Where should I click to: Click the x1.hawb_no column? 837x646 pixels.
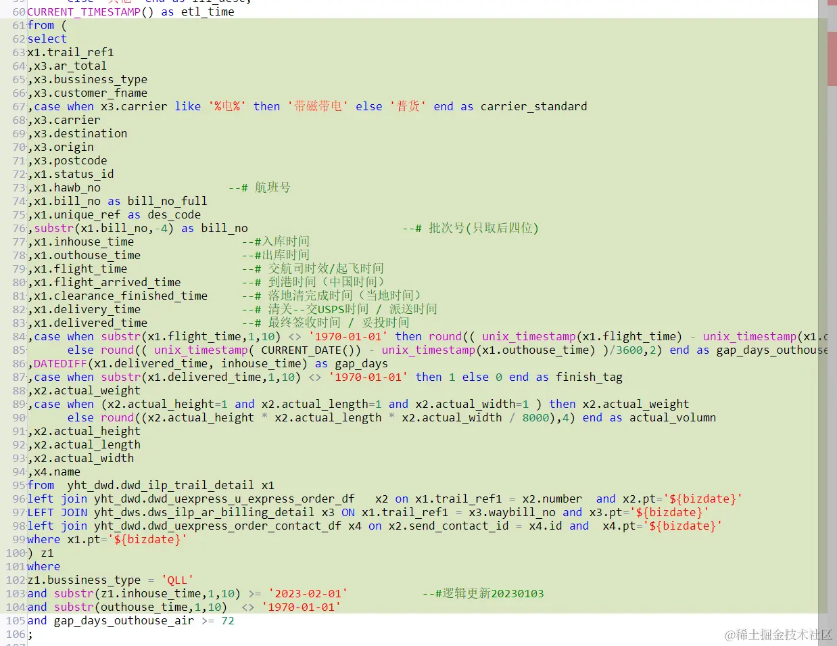(67, 187)
